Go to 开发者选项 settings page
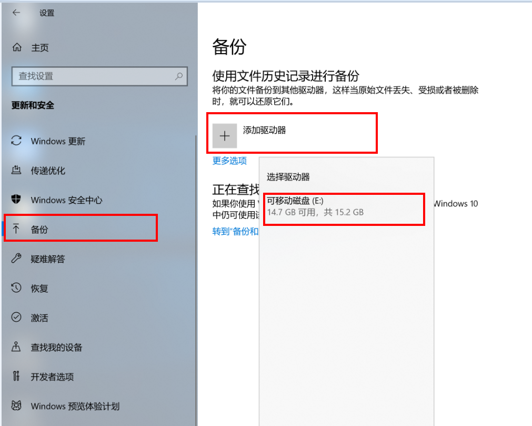This screenshot has width=532, height=426. (x=52, y=377)
